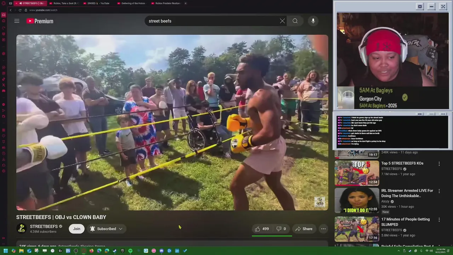Open Outlook from taskbar

point(29,251)
